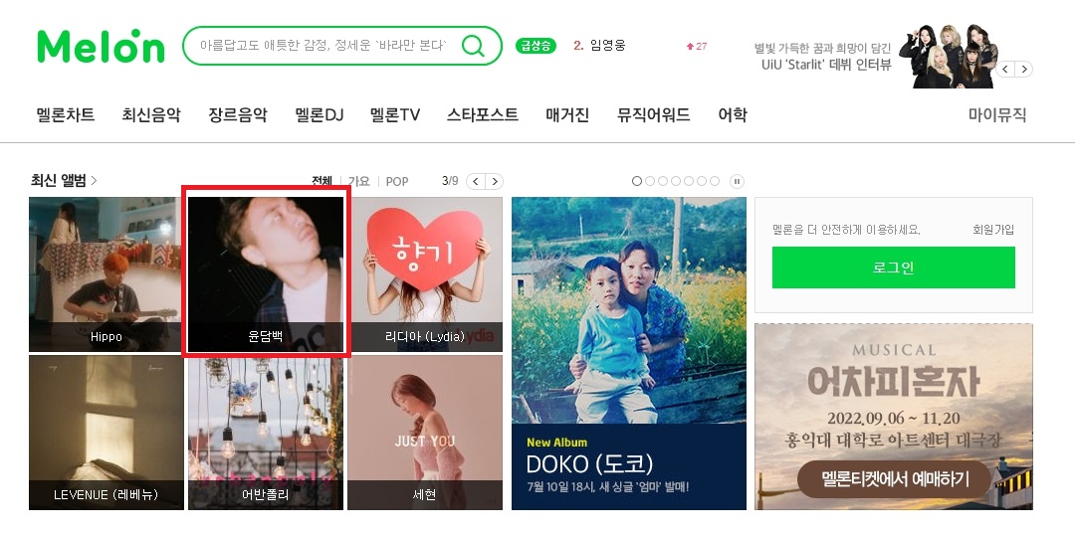Pause the banner slideshow

point(737,182)
